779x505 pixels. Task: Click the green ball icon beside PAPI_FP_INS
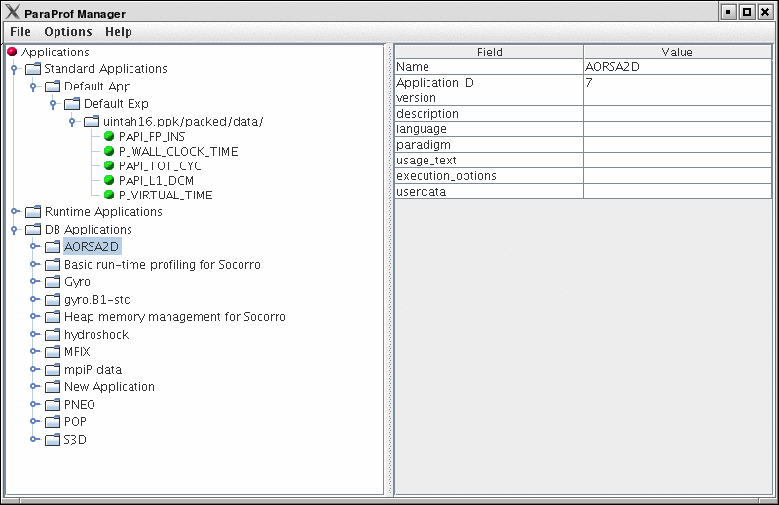pos(109,137)
